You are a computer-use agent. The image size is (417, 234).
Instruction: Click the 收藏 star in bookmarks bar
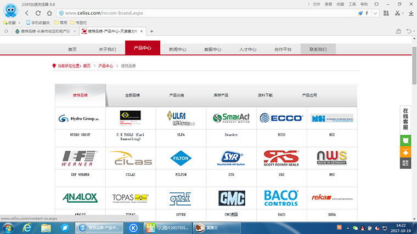coord(9,22)
